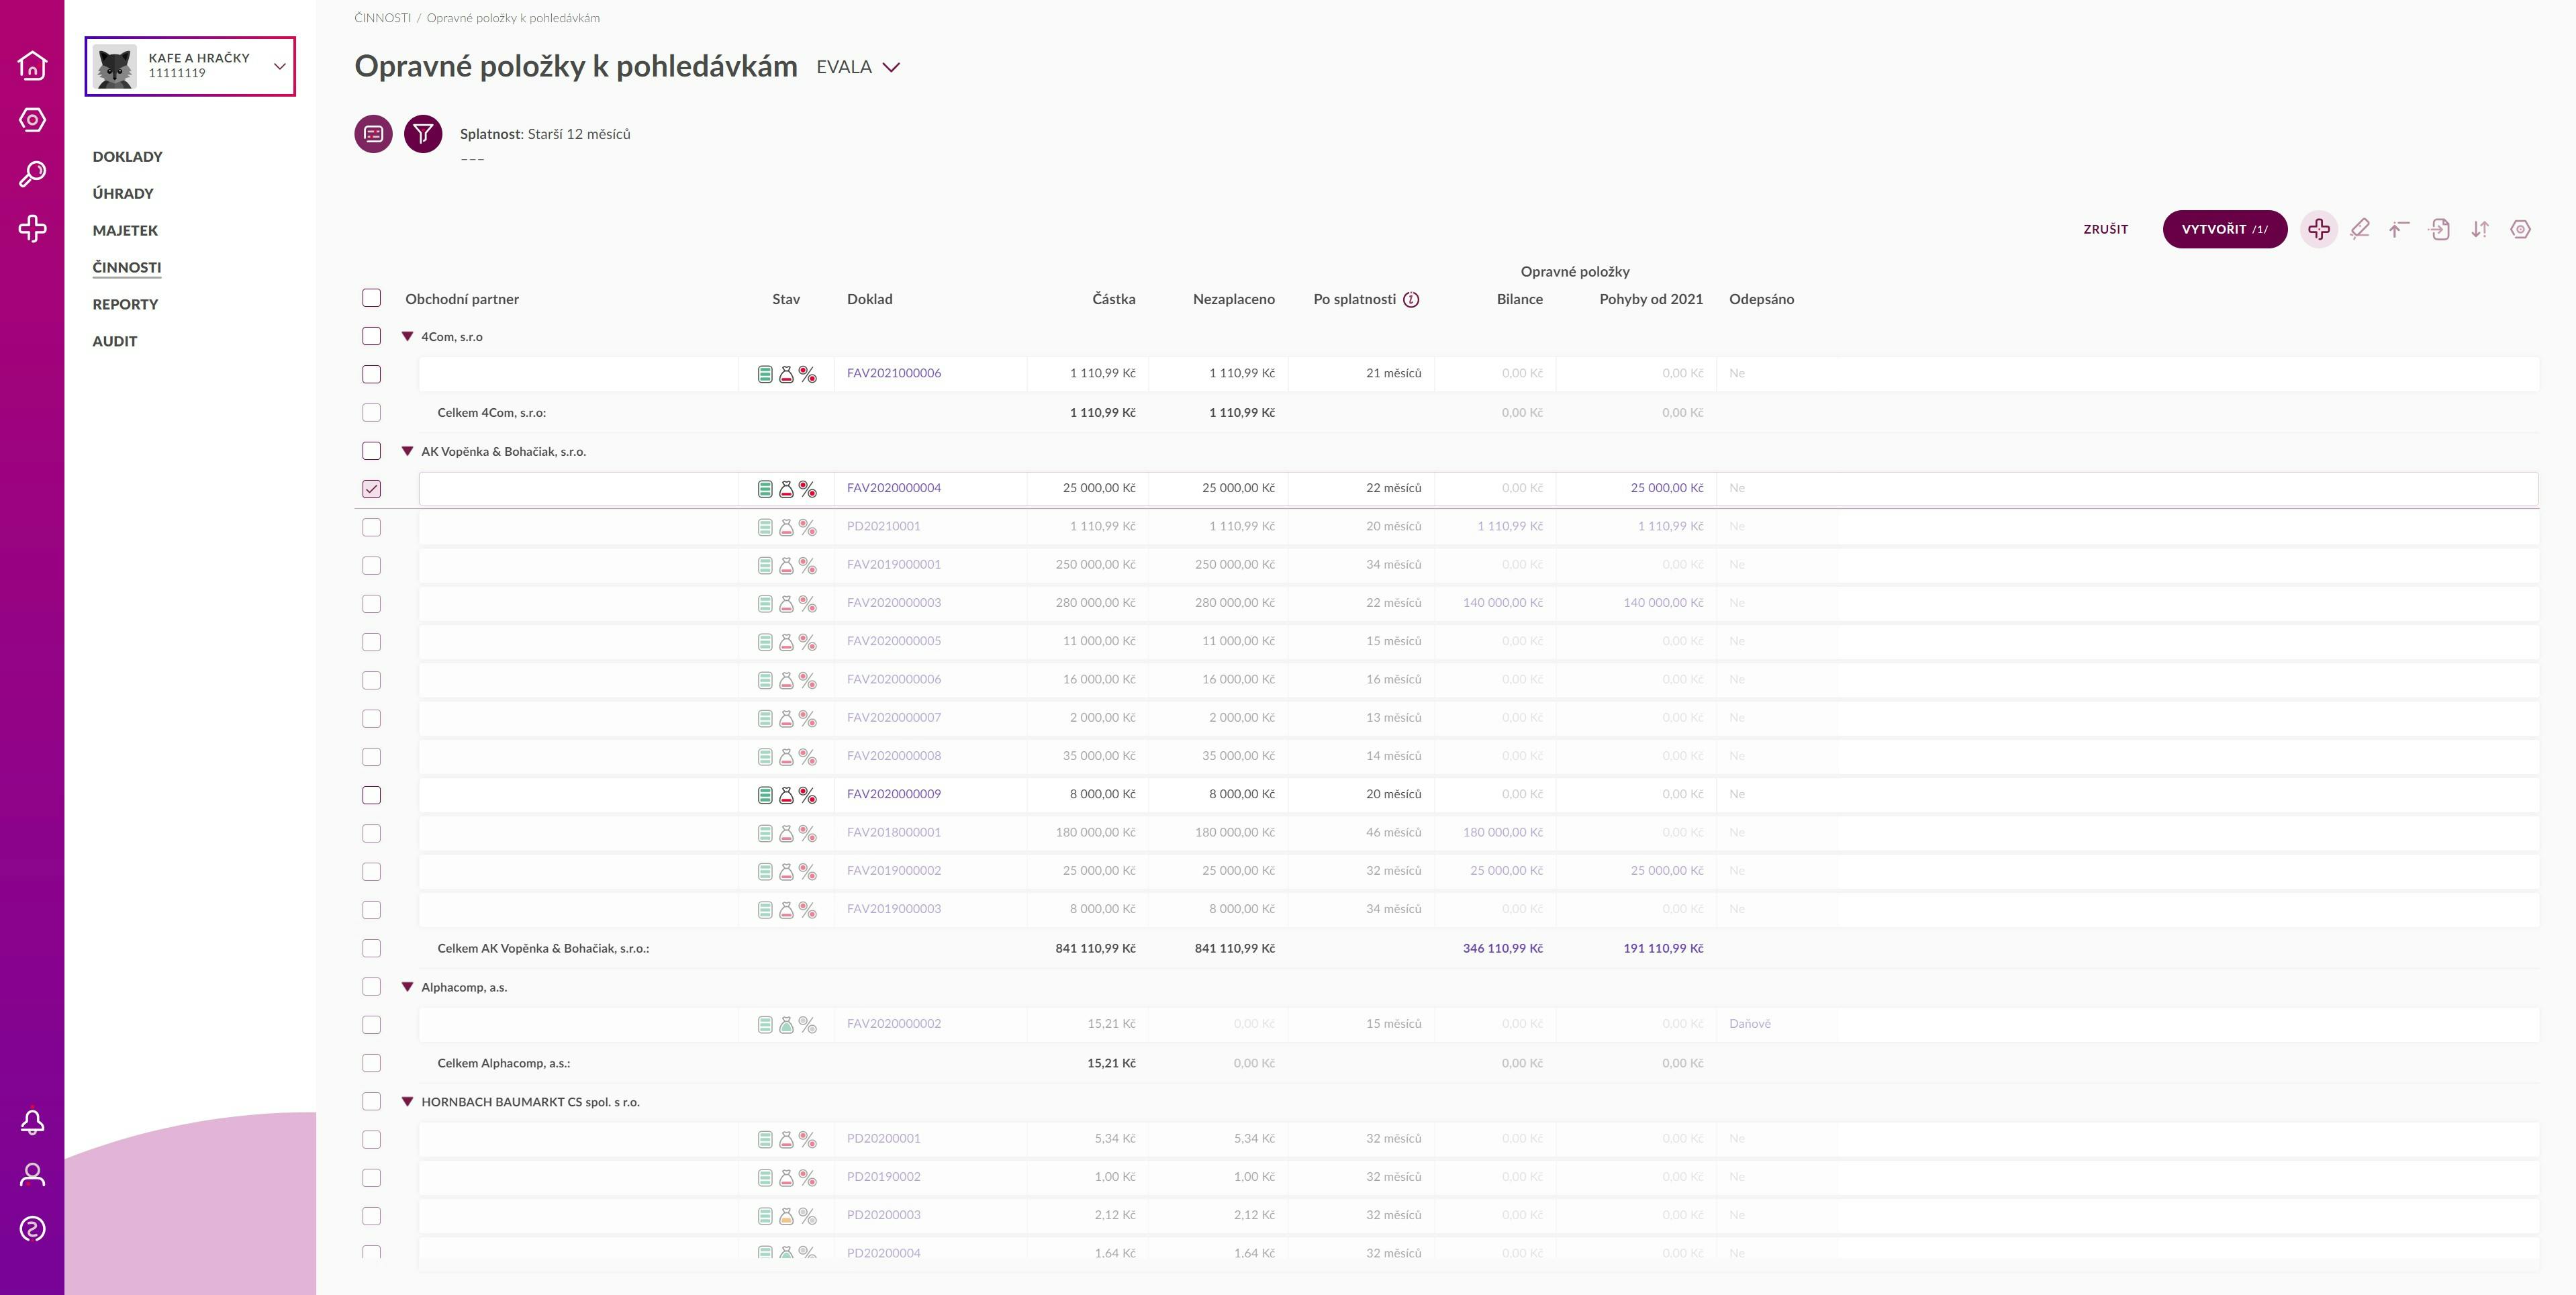Click the round list-view button beside filter
This screenshot has width=2576, height=1295.
coord(373,134)
